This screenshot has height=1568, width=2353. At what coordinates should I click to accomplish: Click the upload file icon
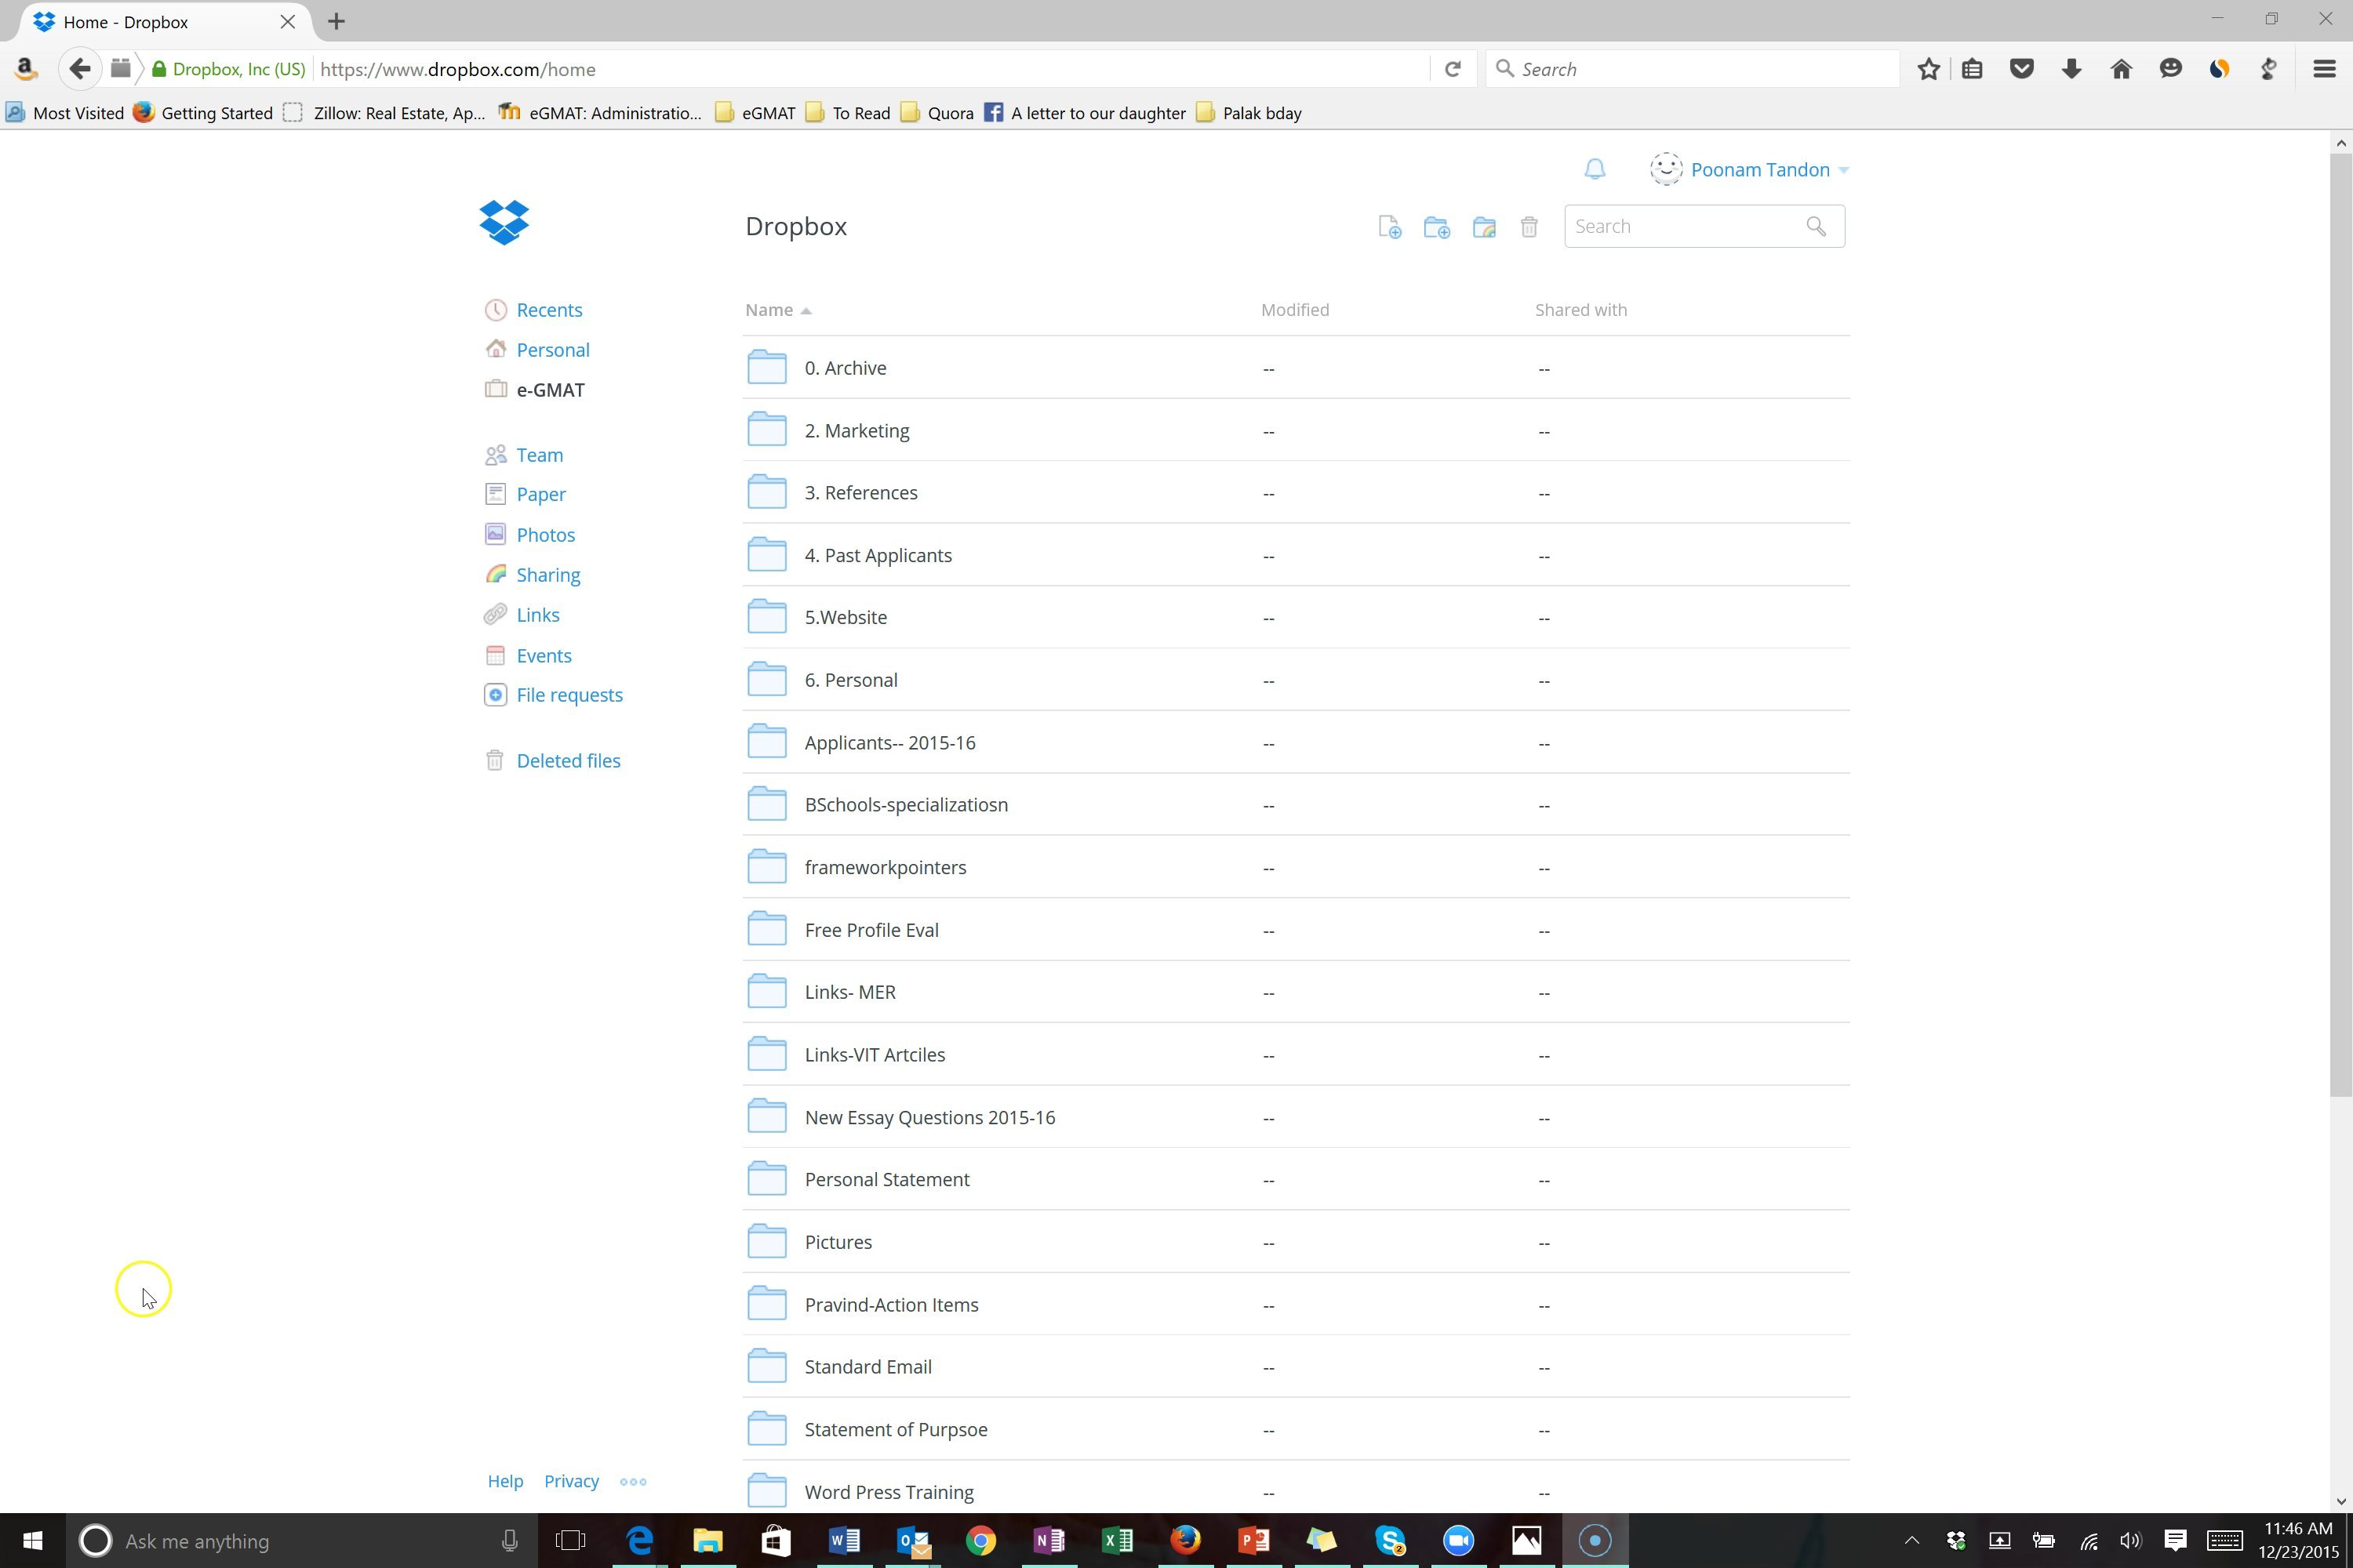click(1390, 227)
